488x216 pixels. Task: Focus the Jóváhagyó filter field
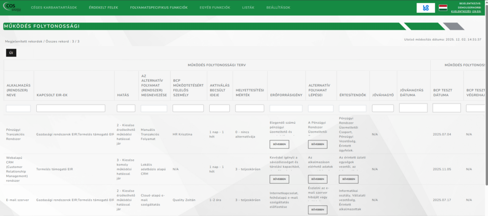pyautogui.click(x=383, y=108)
